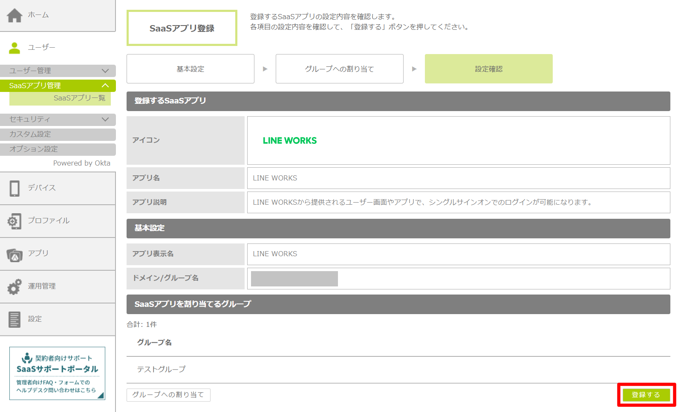Click the グループへの割り当て button at bottom
This screenshot has height=412, width=684.
pyautogui.click(x=168, y=395)
